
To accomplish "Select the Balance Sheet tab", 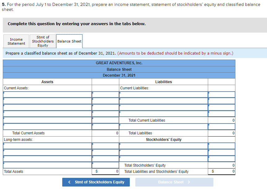I will 69,41.
